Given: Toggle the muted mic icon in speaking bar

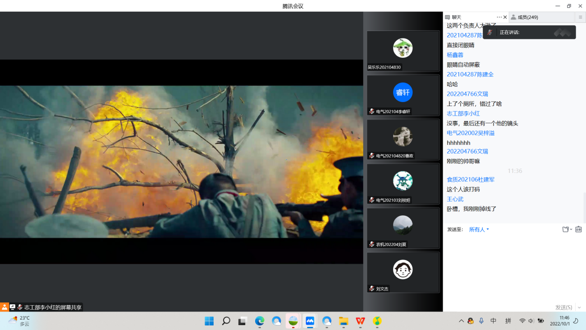Looking at the screenshot, I should (490, 32).
